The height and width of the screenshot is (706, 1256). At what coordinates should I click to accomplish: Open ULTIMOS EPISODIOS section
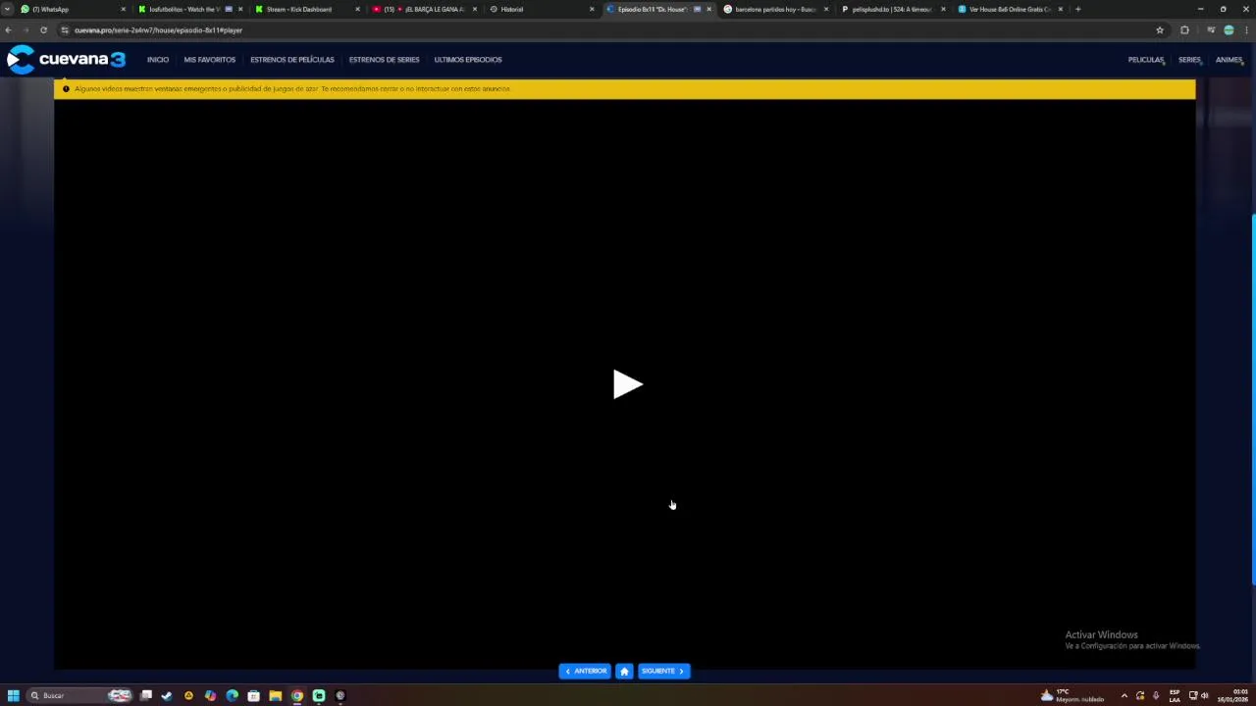(x=468, y=60)
